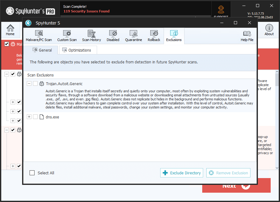Open Scan History in toolbar

click(91, 36)
